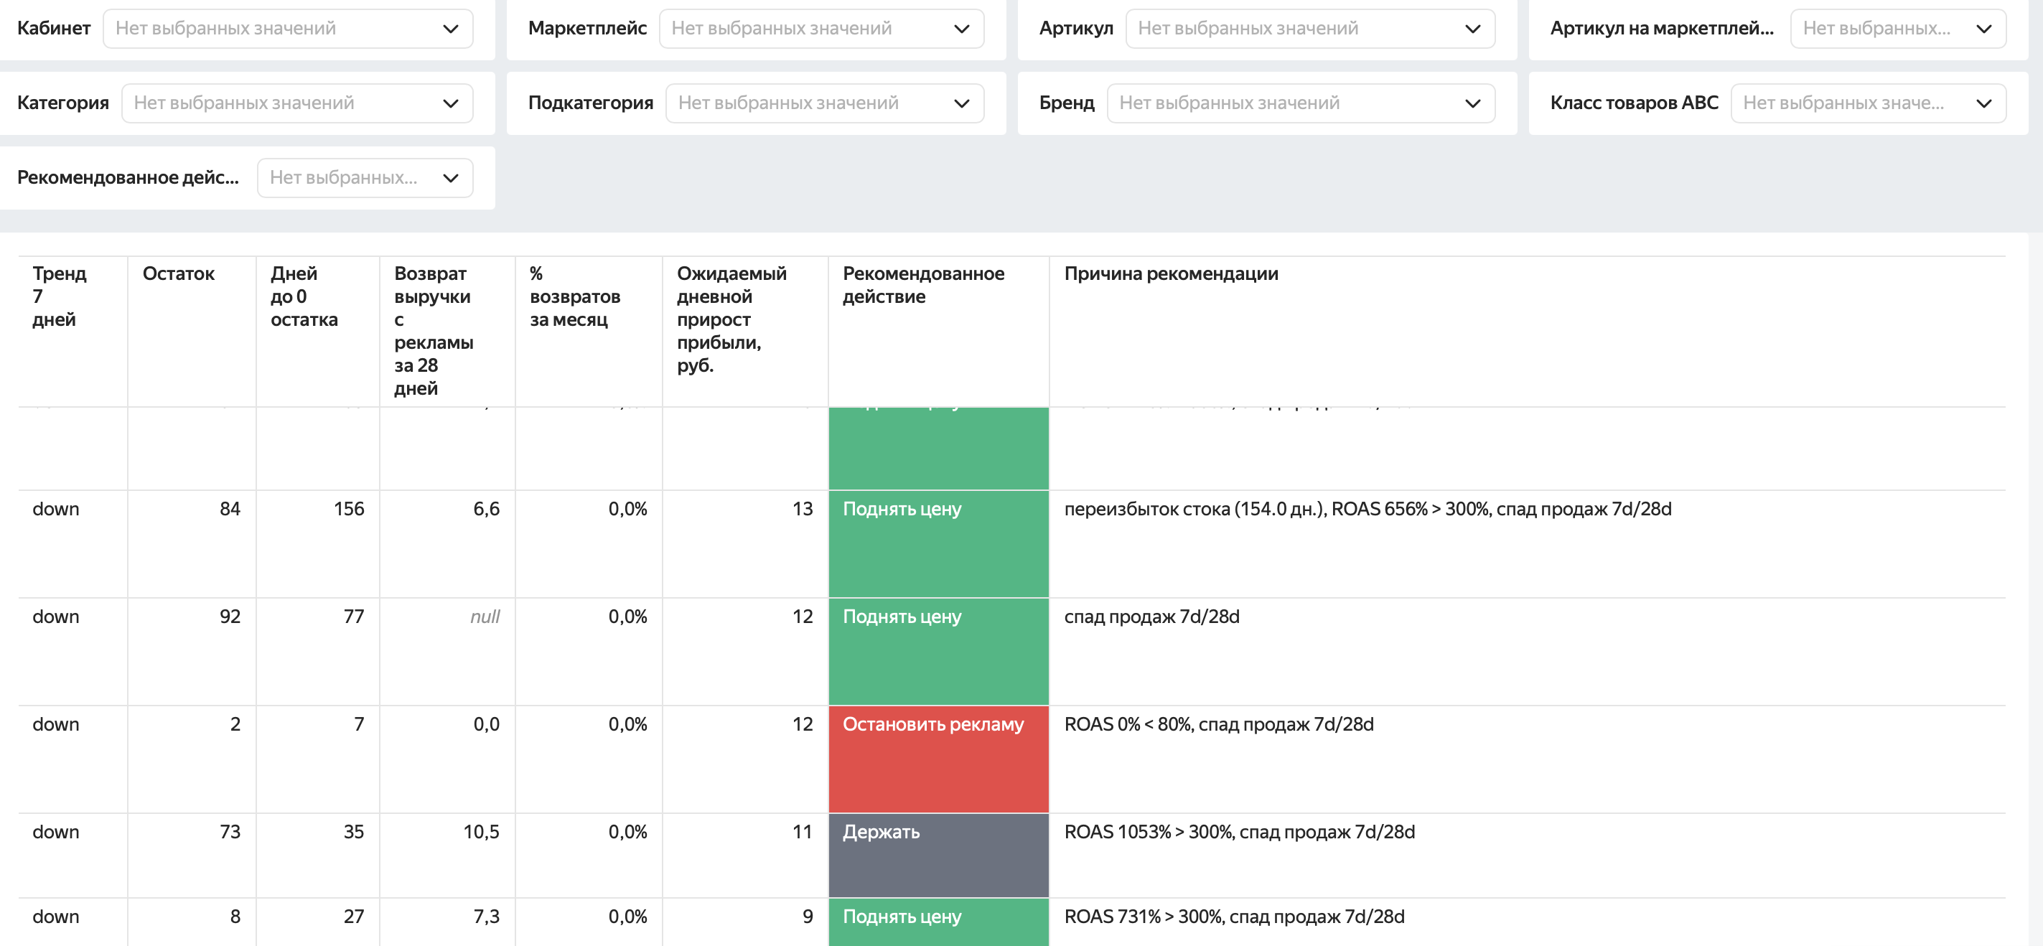Viewport: 2043px width, 946px height.
Task: Select the Остаток value 84
Action: 230,509
